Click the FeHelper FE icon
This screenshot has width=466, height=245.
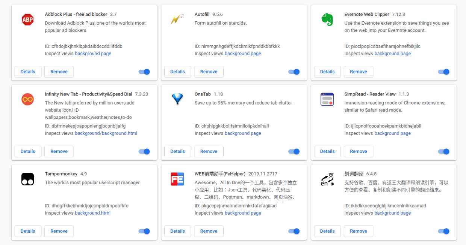(177, 179)
